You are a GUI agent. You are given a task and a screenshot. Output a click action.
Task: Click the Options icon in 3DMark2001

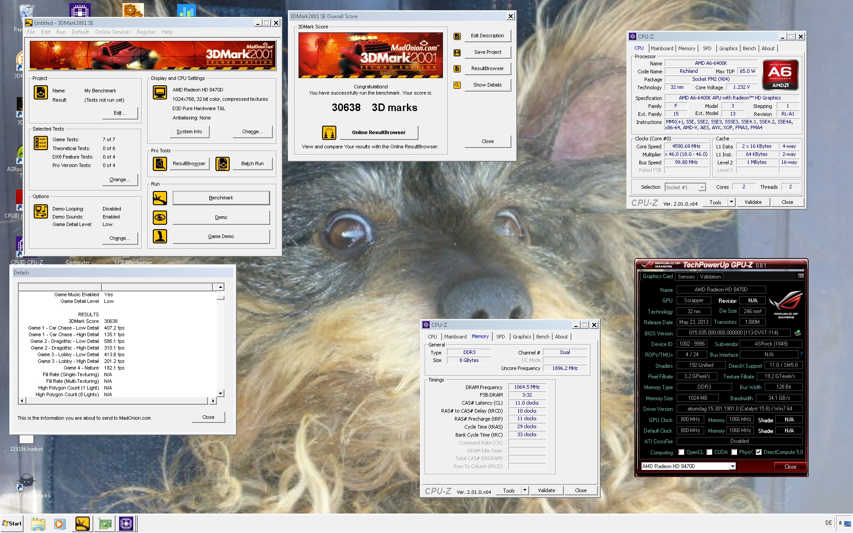pyautogui.click(x=41, y=211)
